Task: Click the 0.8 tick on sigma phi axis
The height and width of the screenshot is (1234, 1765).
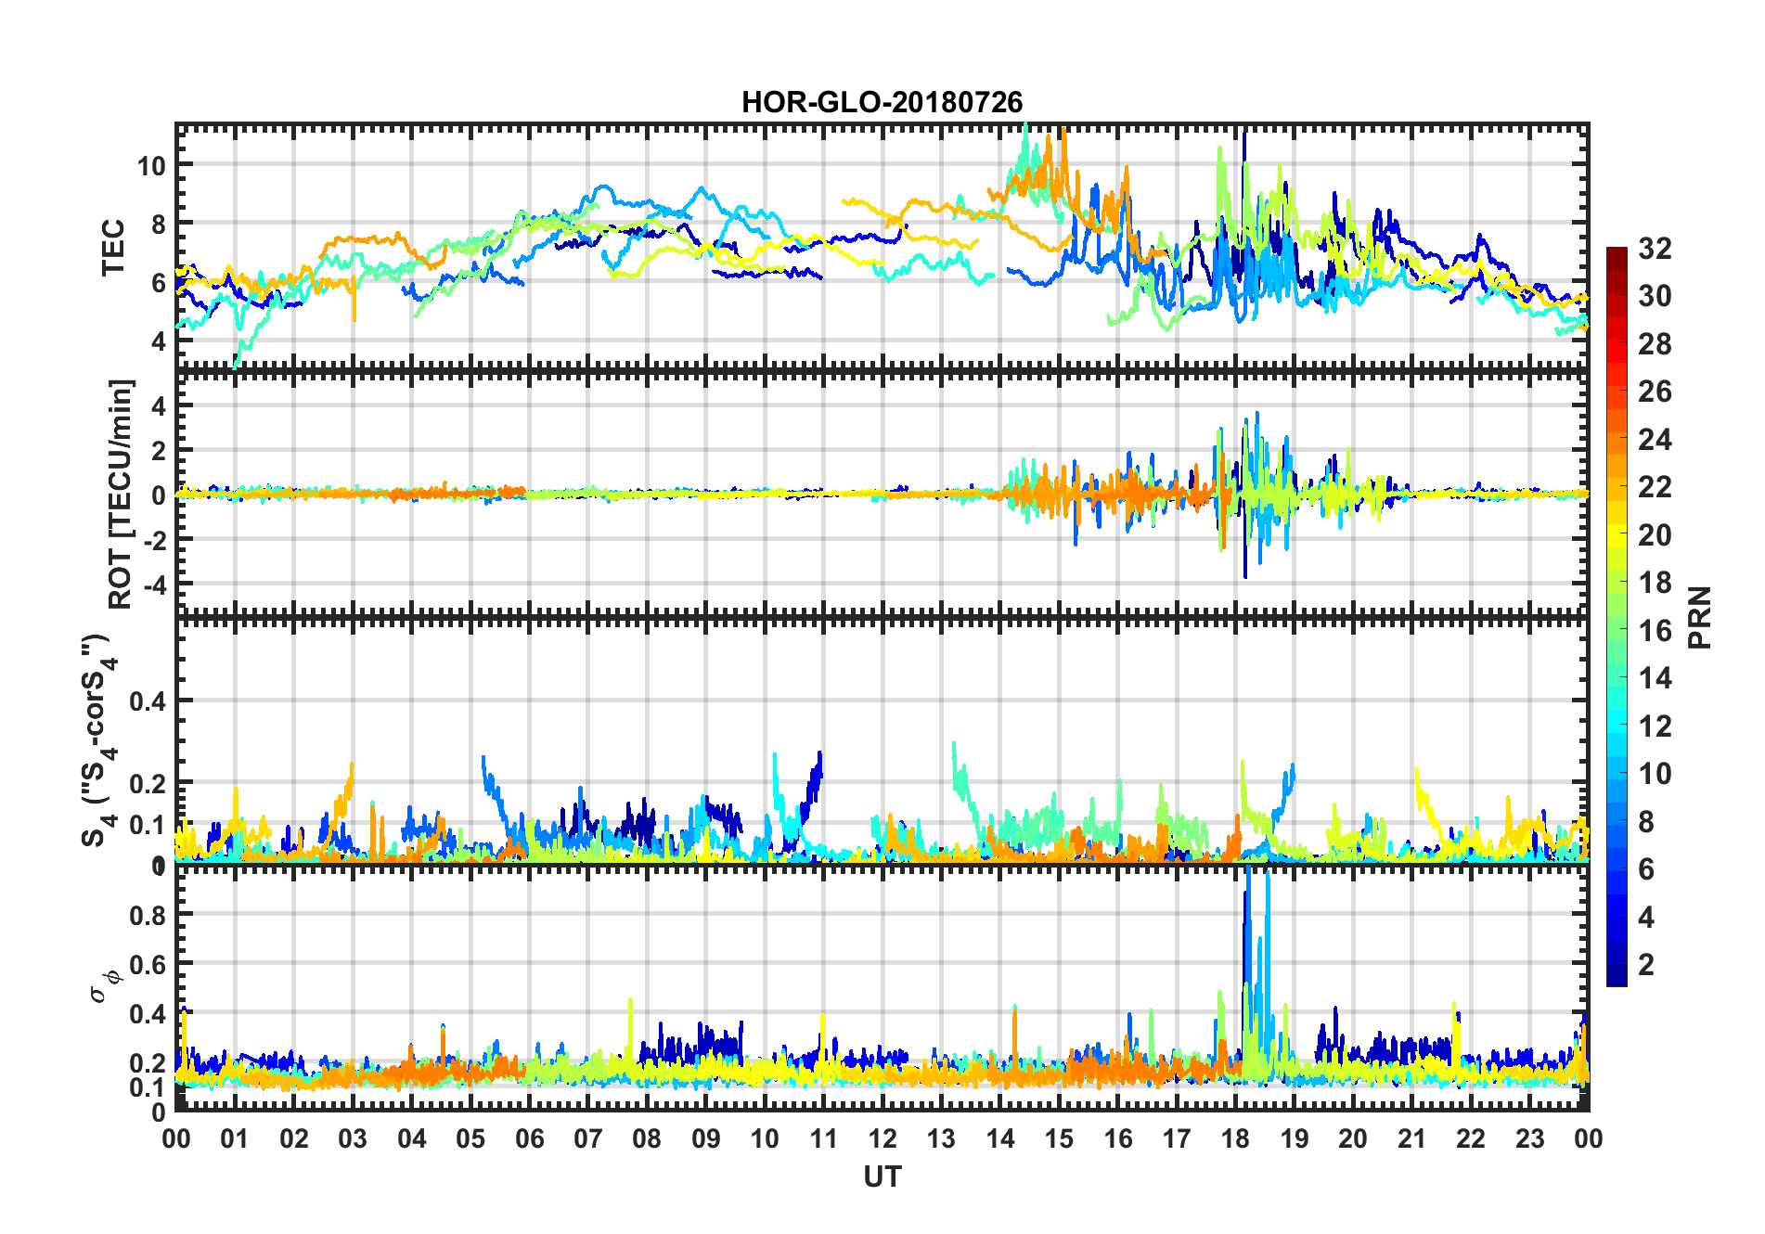Action: click(148, 915)
